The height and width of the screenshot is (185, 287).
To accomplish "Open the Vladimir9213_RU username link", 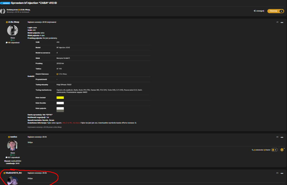I will (x=13, y=173).
